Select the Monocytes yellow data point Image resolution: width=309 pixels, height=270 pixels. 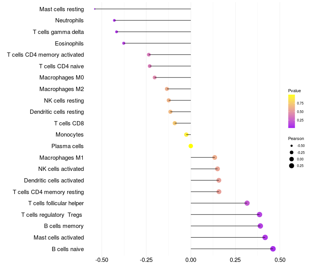tap(186, 135)
